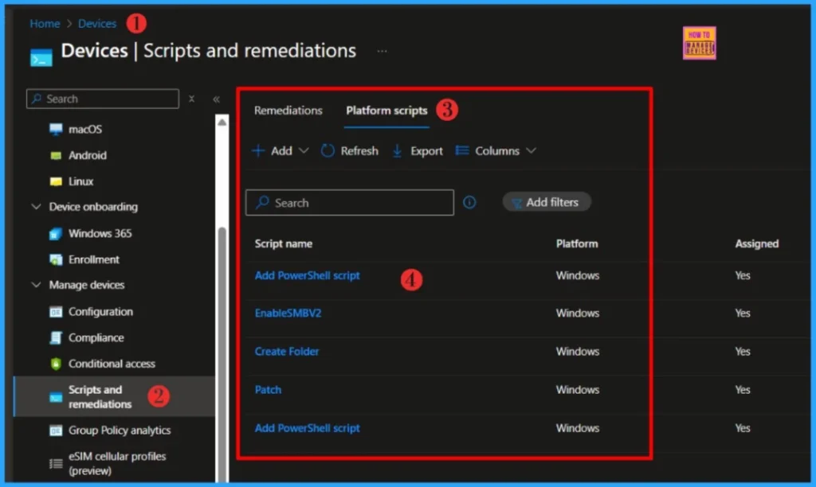The image size is (816, 487).
Task: Open Conditional access using its lock icon
Action: coord(57,364)
